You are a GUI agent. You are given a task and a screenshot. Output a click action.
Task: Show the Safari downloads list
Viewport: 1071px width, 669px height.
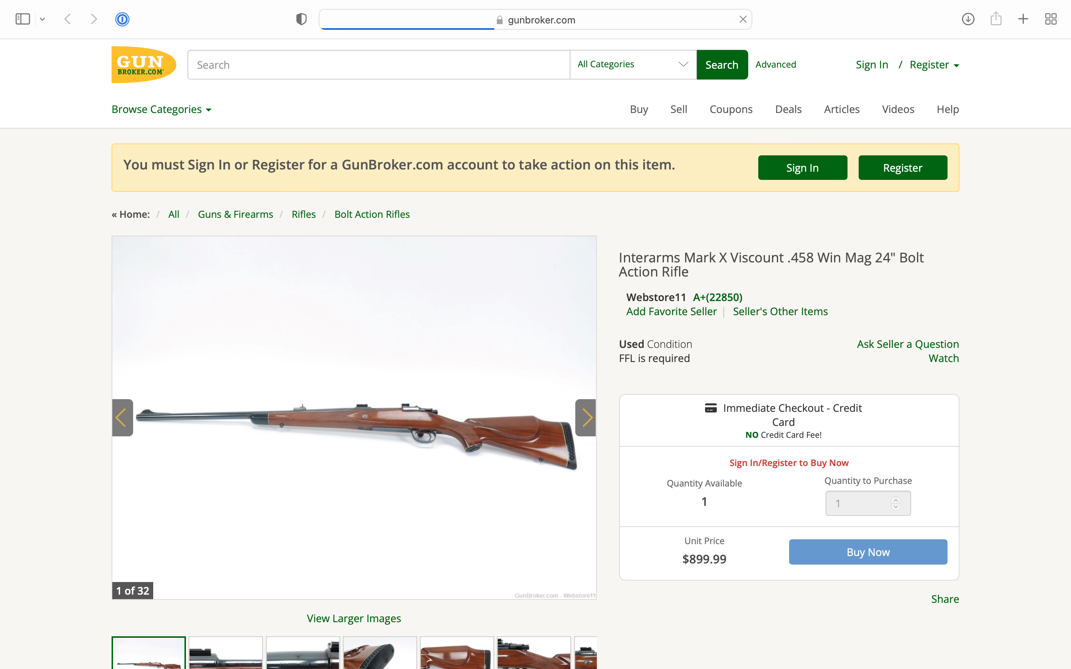(968, 19)
